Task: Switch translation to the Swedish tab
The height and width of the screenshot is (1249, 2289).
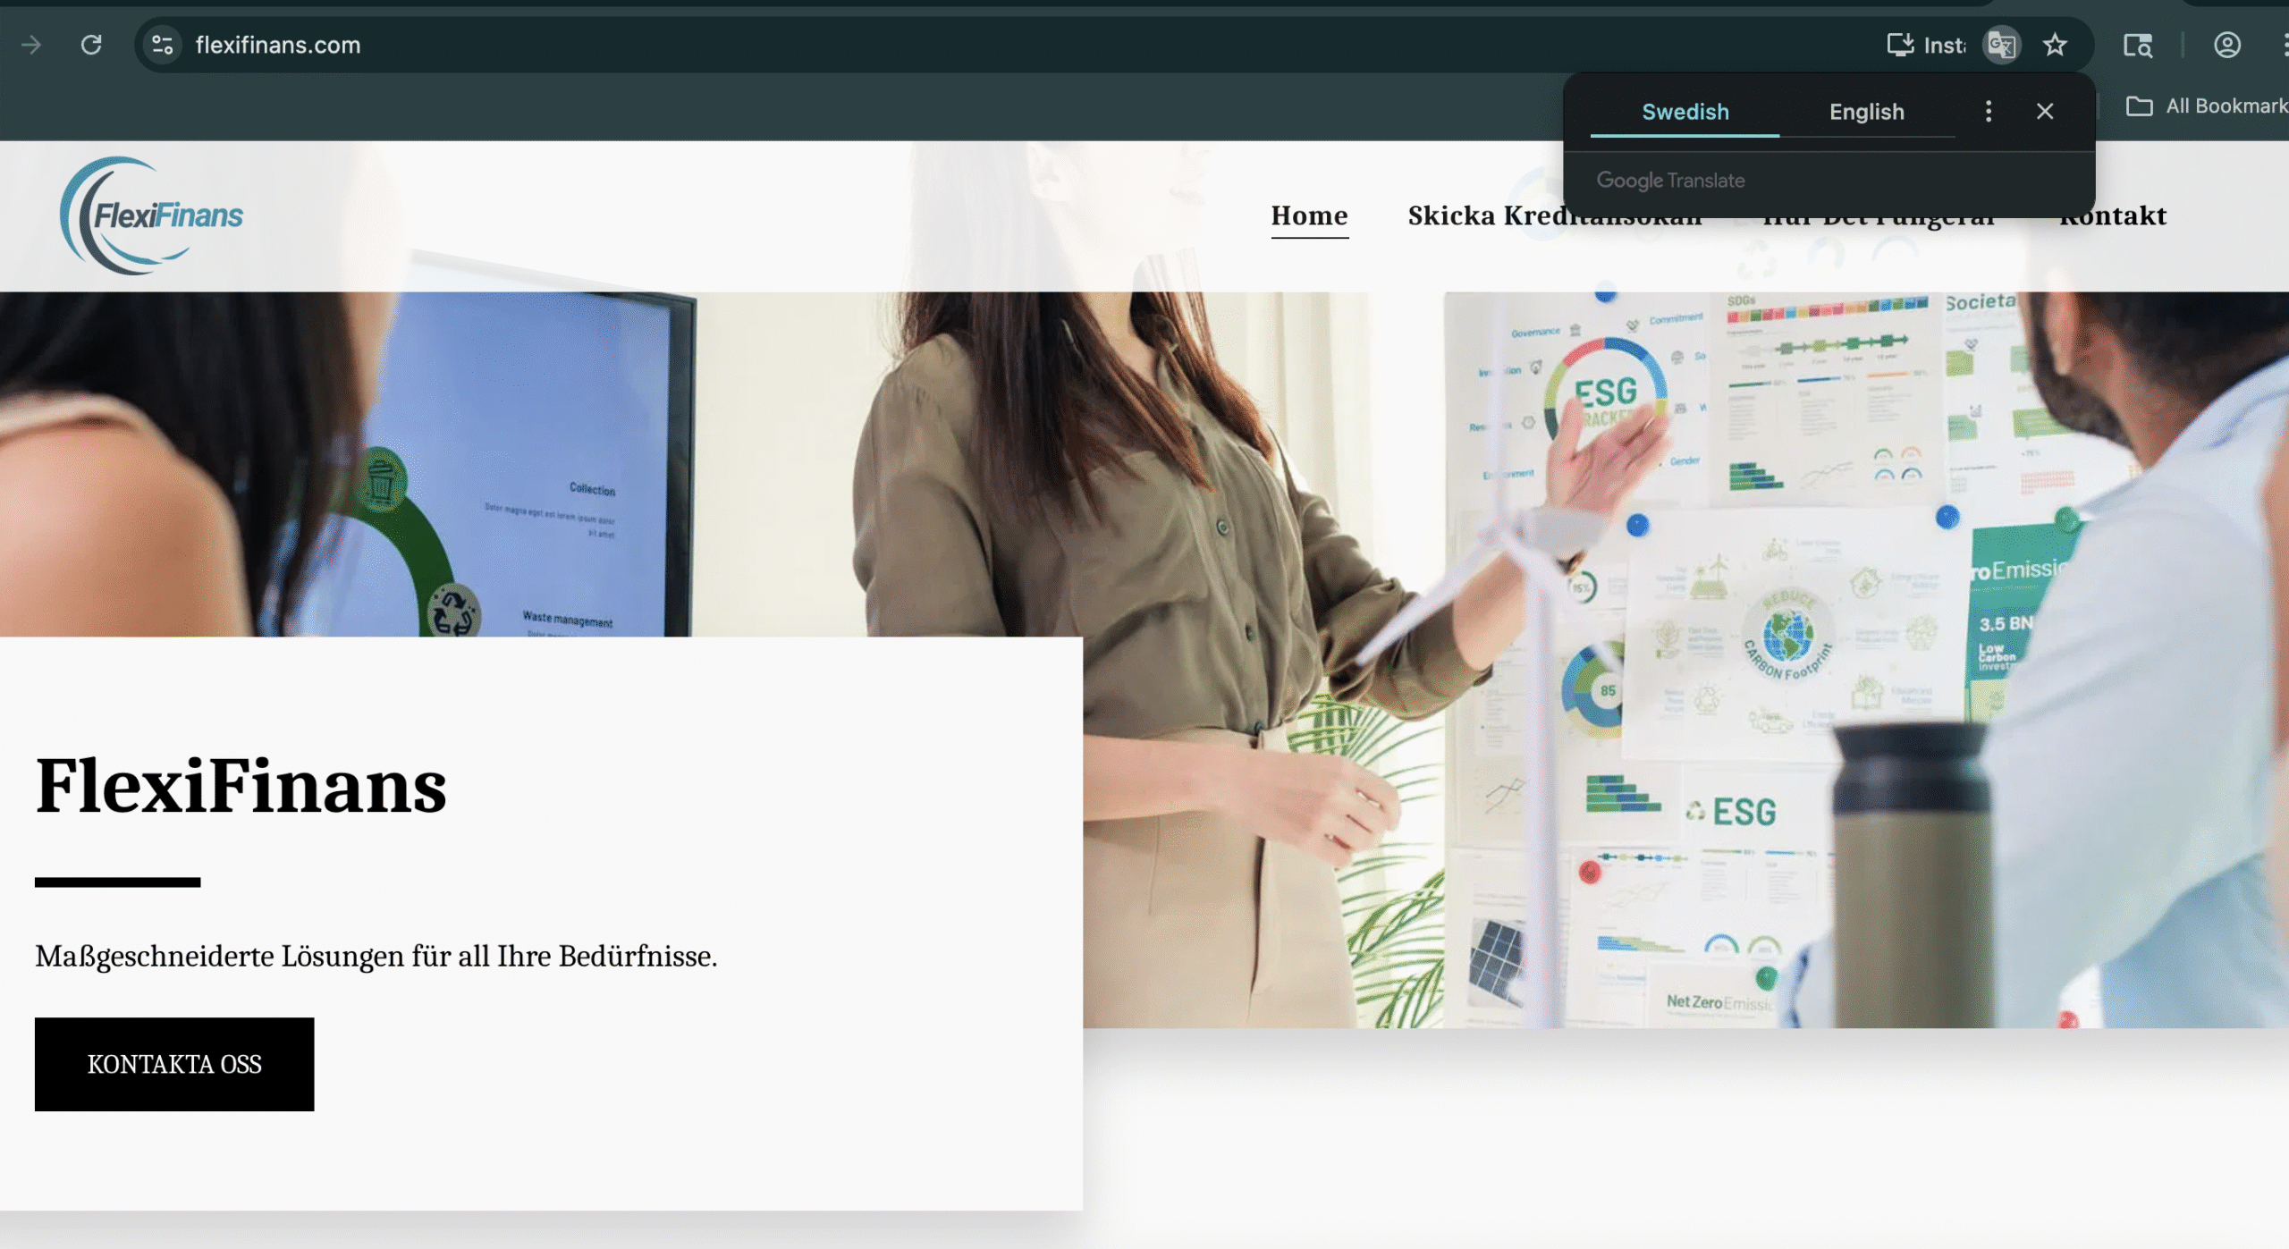Action: pyautogui.click(x=1685, y=112)
